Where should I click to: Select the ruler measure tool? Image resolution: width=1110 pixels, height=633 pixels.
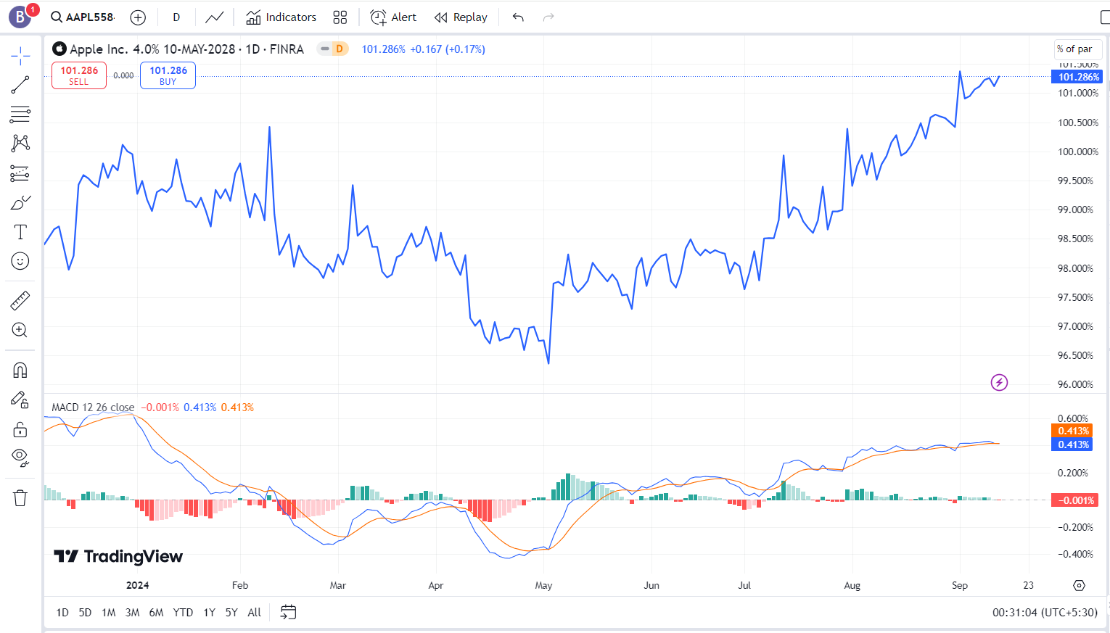click(20, 300)
